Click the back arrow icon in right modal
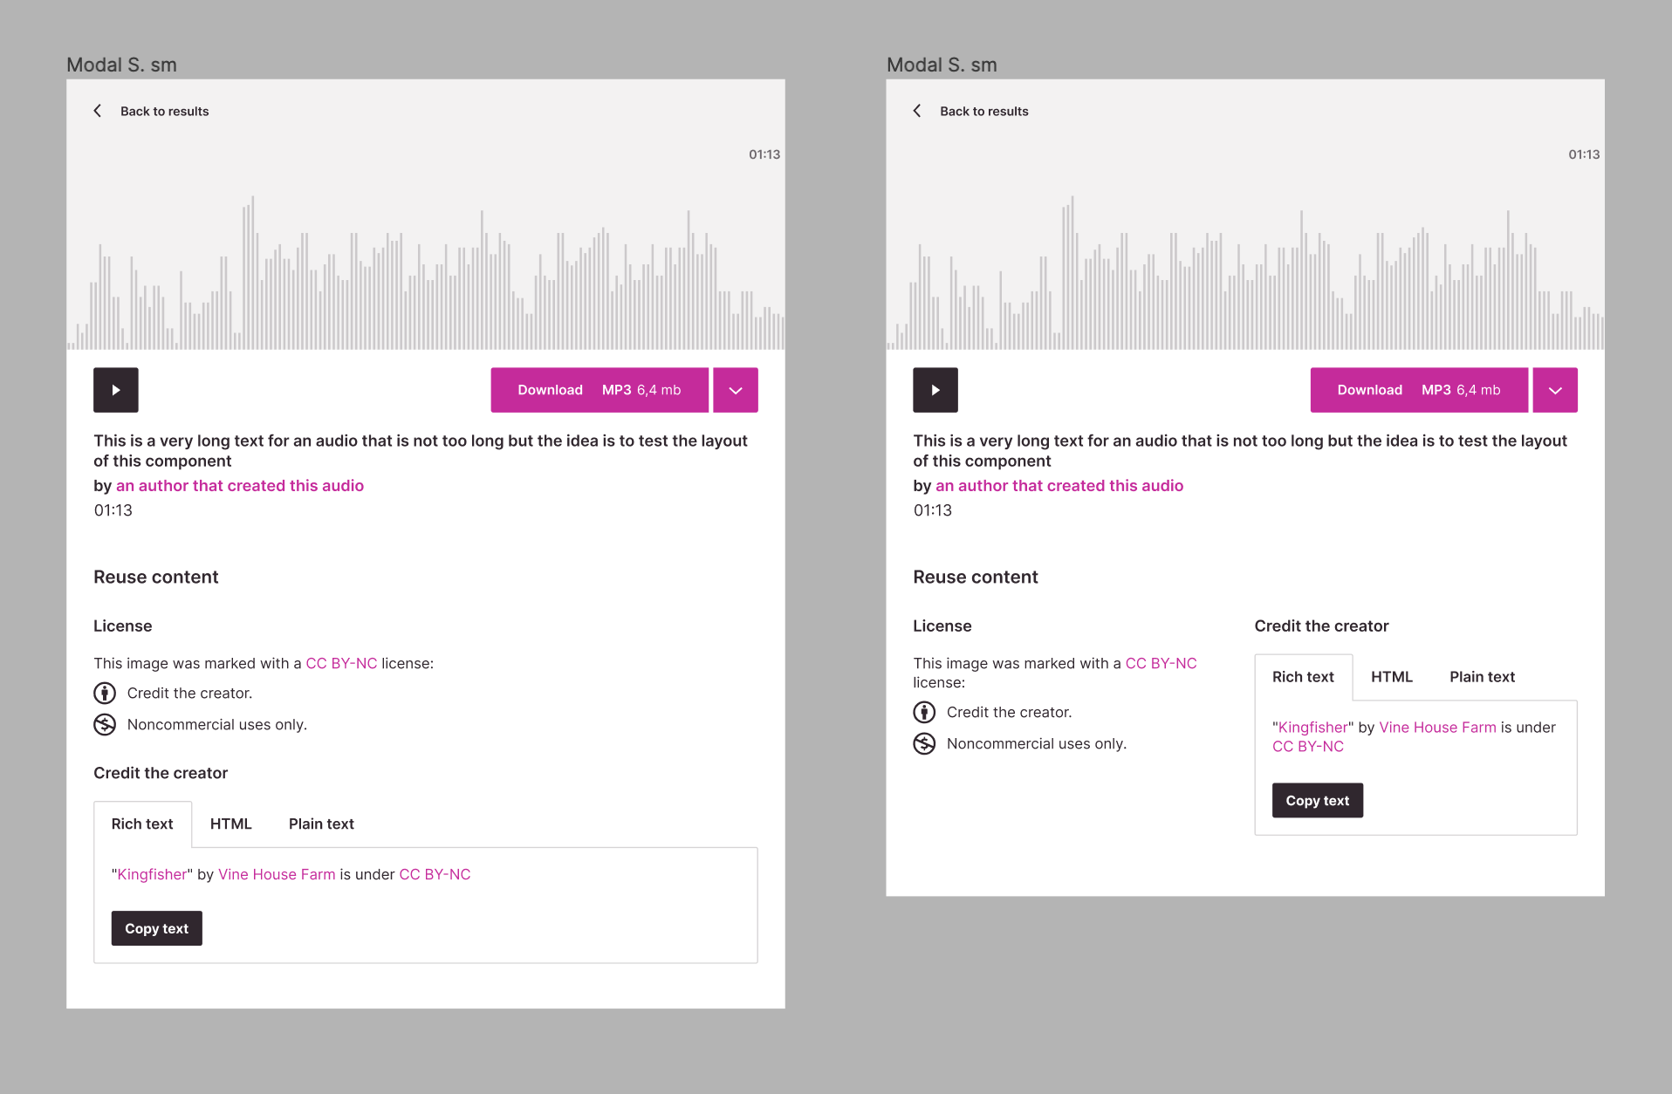 click(917, 111)
